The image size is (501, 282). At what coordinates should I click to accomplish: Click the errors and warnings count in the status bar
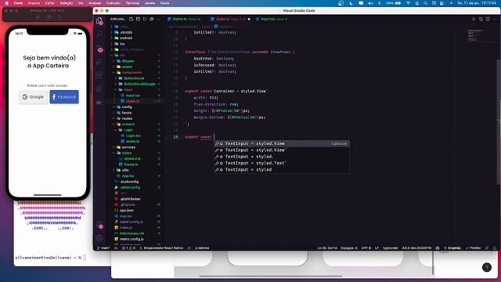128,248
